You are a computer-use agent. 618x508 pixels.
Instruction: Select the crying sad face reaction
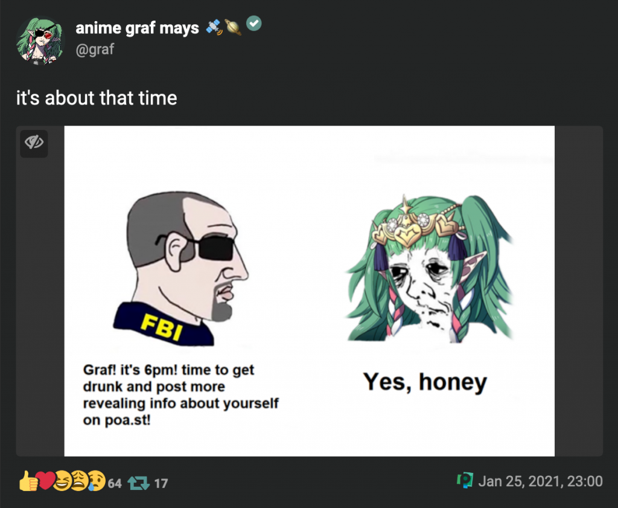coord(97,481)
